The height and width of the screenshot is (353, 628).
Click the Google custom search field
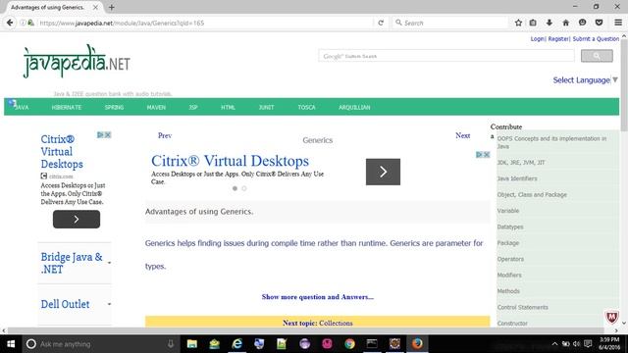446,56
